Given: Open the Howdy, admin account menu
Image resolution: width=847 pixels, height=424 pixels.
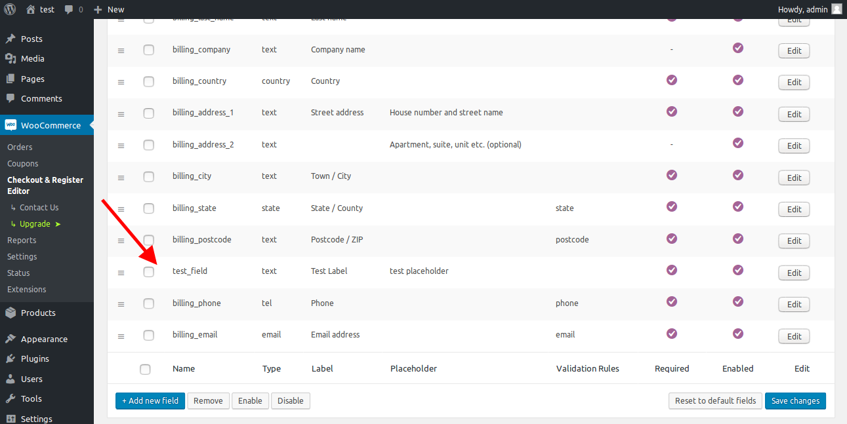Looking at the screenshot, I should 810,9.
